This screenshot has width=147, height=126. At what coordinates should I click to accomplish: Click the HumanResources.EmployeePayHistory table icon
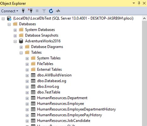[33, 115]
